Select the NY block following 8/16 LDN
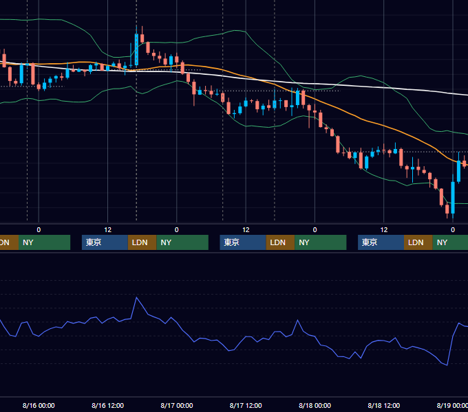 click(x=182, y=242)
